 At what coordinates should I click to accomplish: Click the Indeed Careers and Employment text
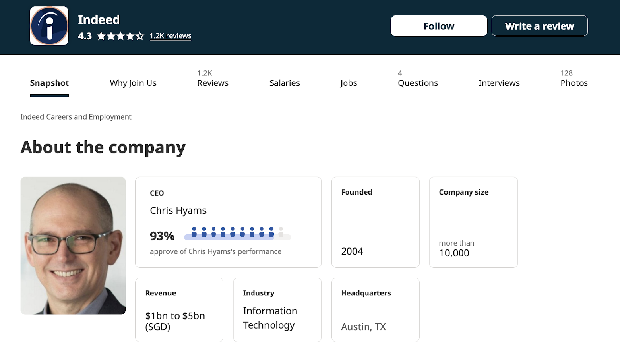76,117
